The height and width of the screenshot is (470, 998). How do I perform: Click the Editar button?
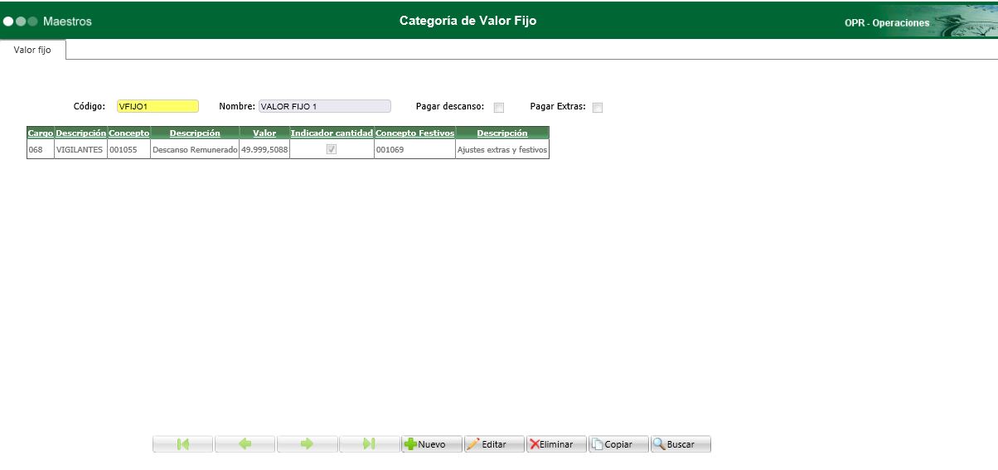pos(494,444)
